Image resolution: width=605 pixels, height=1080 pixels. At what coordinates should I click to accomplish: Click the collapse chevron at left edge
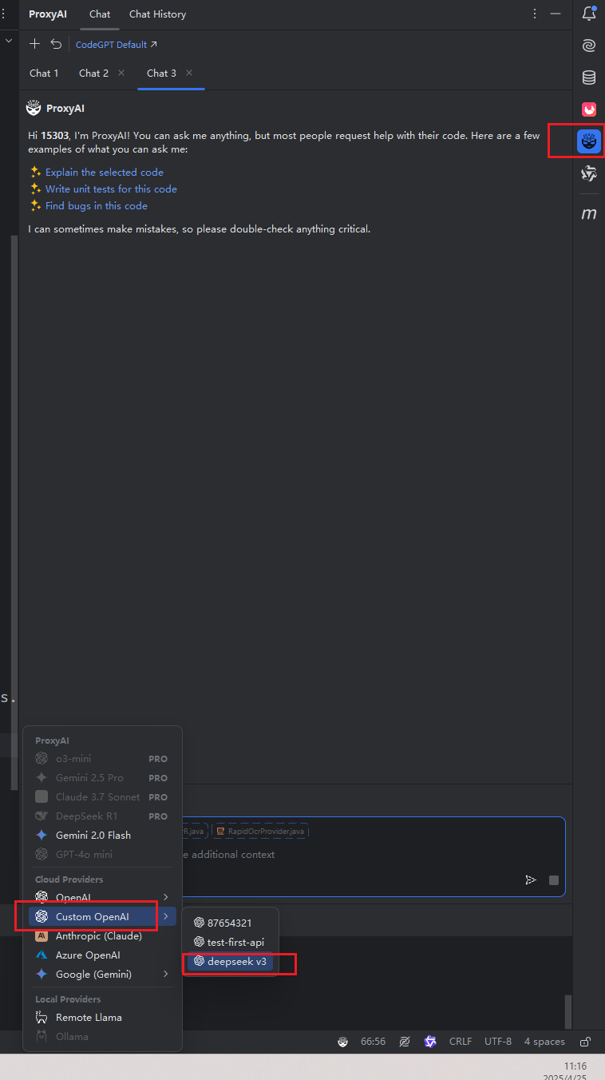[x=7, y=40]
